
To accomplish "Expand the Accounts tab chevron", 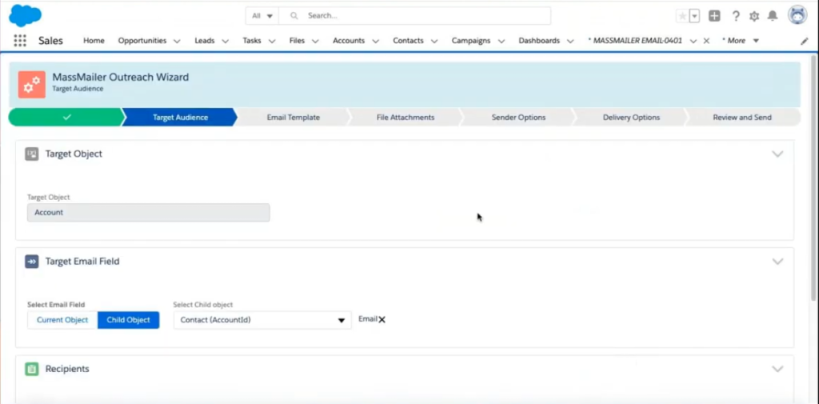I will click(375, 41).
